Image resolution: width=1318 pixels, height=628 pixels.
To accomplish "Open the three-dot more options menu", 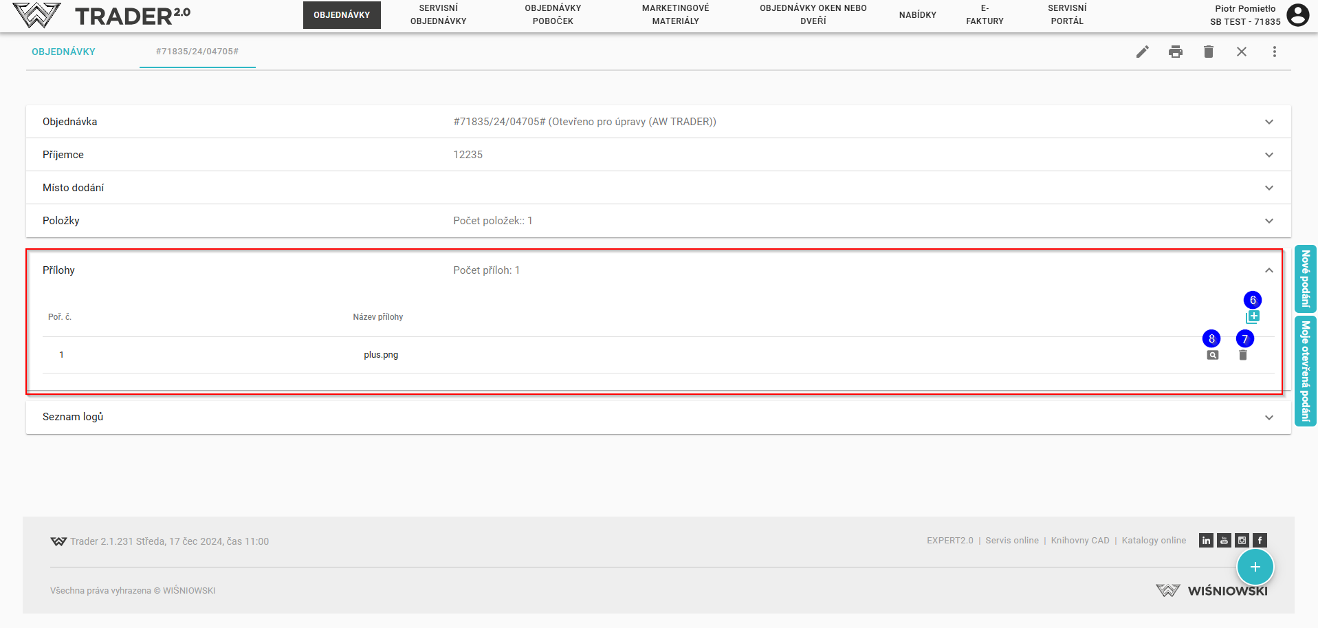I will tap(1274, 52).
